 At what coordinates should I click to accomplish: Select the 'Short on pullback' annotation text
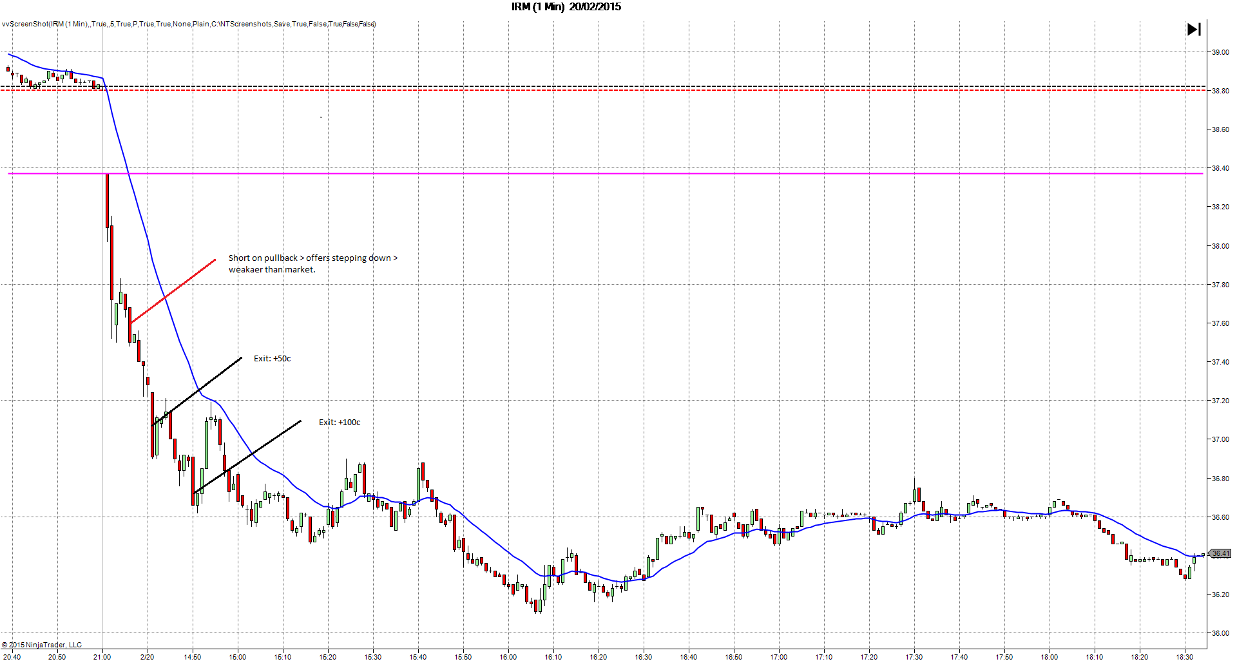tap(313, 263)
